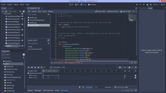Screen dimensions: 166x93
Task: Toggle visibility of AudioStreamPlayer node
Action: 22,16
